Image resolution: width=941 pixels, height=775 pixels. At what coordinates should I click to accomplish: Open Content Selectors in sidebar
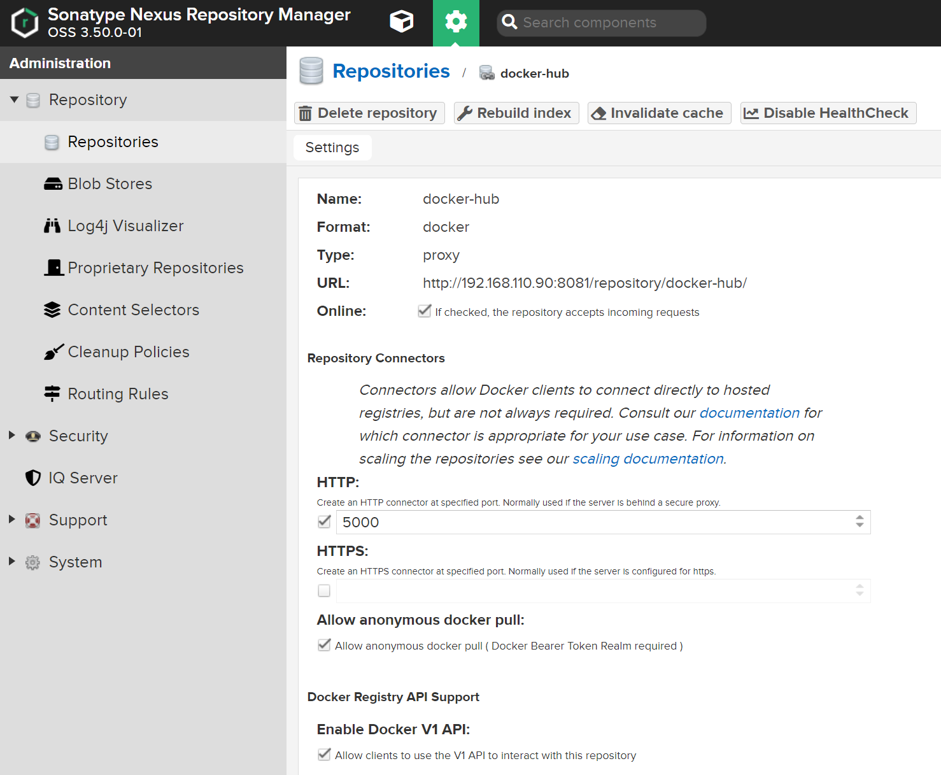click(143, 310)
